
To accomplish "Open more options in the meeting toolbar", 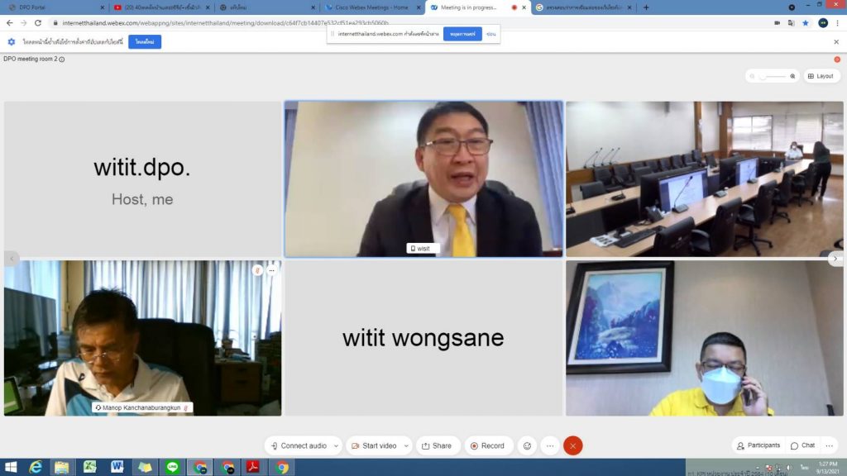I will click(x=549, y=445).
